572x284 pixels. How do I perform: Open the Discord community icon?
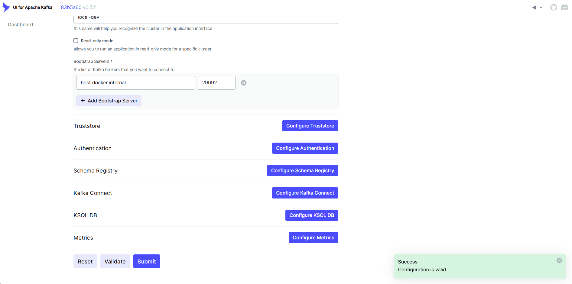[x=564, y=8]
